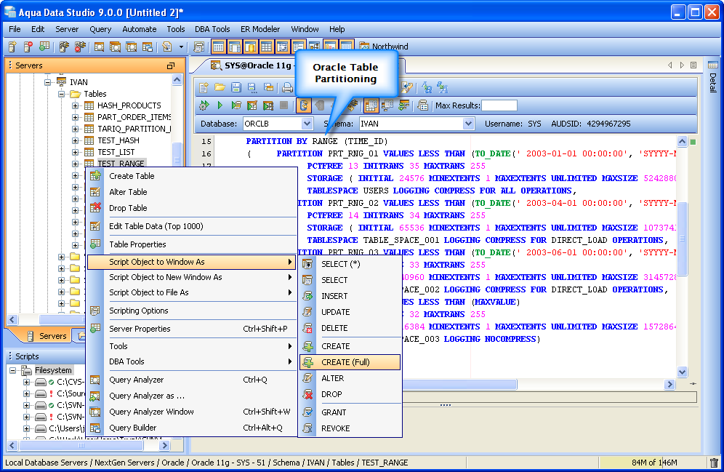
Task: Click the Connect to server icon
Action: tap(64, 47)
